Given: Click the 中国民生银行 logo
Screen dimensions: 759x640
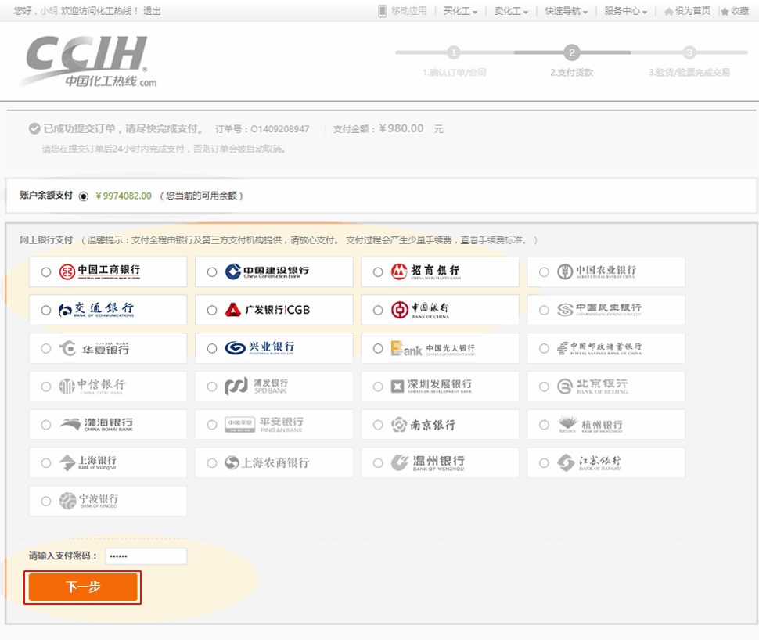Looking at the screenshot, I should (x=599, y=310).
